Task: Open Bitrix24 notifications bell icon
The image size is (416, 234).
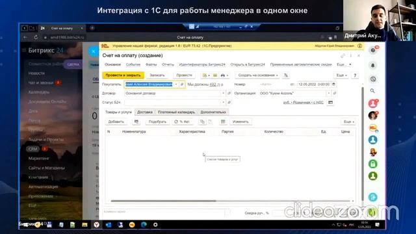Action: coord(372,65)
